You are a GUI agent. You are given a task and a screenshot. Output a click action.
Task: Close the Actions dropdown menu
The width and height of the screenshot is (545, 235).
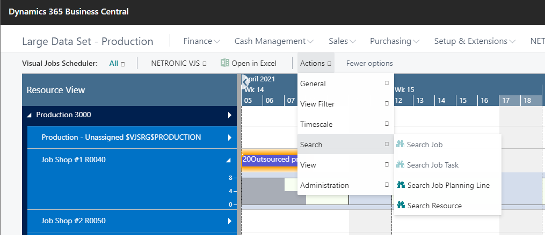[x=316, y=63]
